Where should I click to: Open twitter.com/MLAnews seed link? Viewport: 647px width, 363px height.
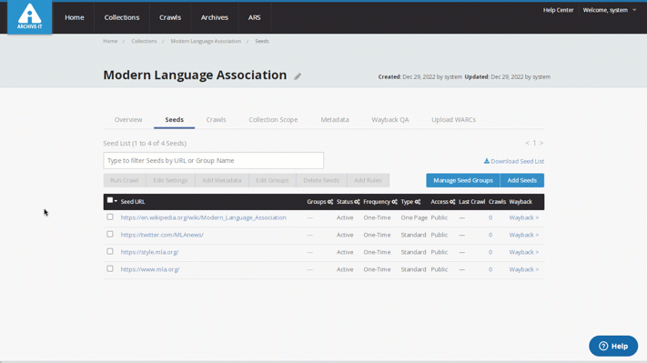(162, 235)
